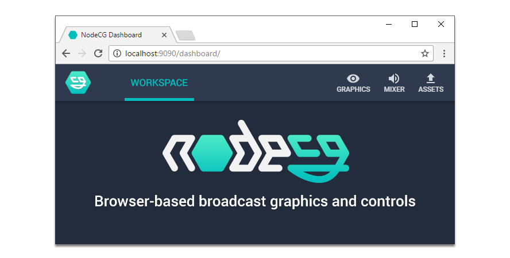510x258 pixels.
Task: Select the NodeCG Dashboard browser tab
Action: pos(118,35)
